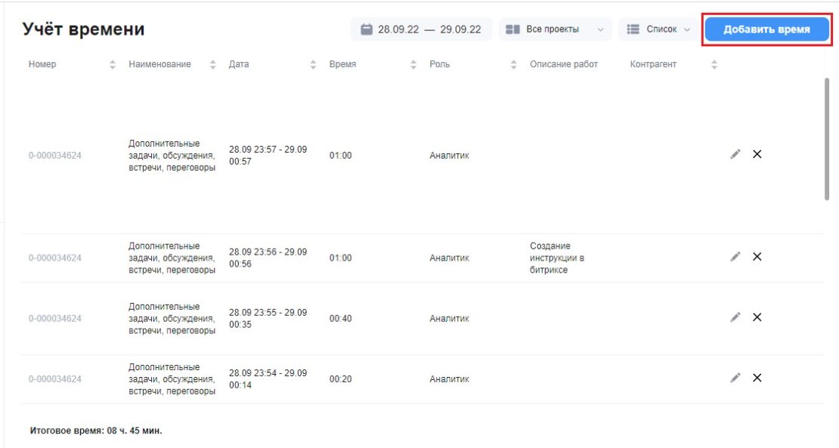The width and height of the screenshot is (839, 448).
Task: Edit the 00:20 time entry
Action: coord(735,378)
